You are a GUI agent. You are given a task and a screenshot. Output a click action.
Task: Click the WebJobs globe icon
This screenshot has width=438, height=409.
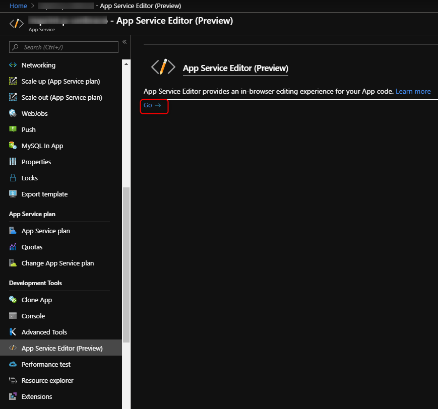point(13,113)
